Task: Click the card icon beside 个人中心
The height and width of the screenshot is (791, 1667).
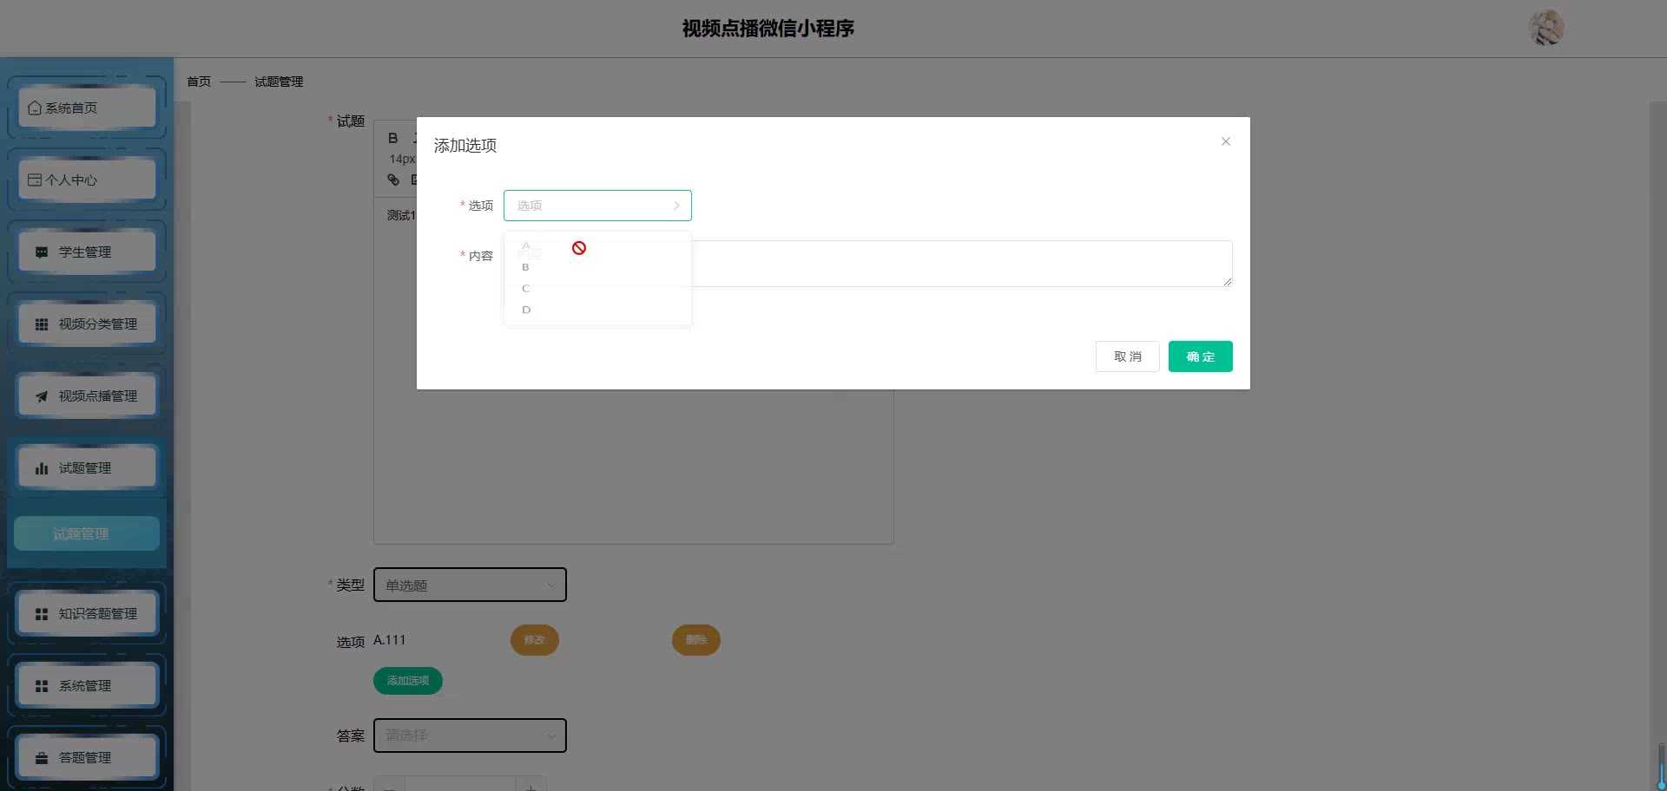Action: coord(35,180)
